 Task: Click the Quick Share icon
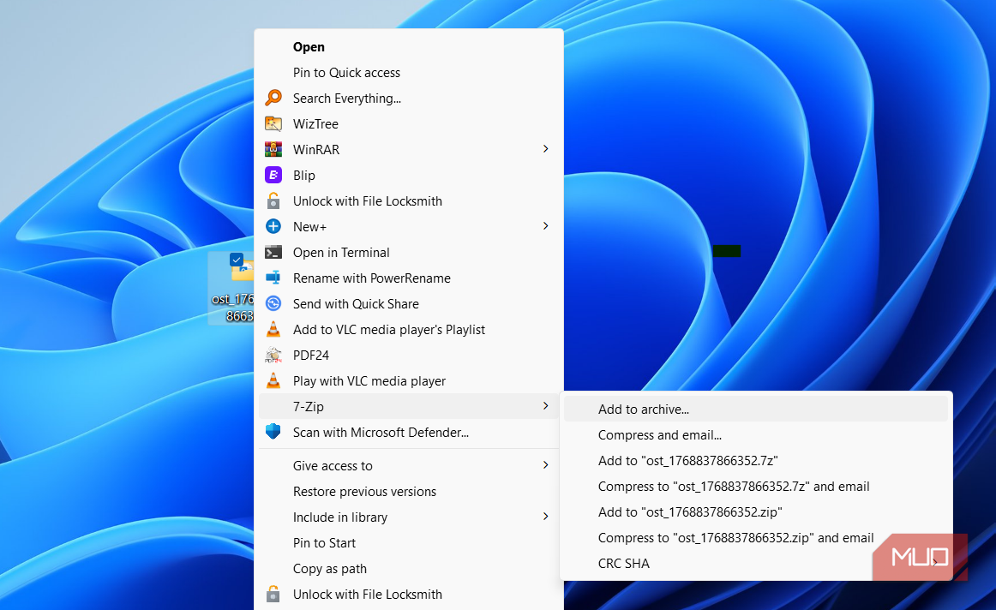(273, 303)
